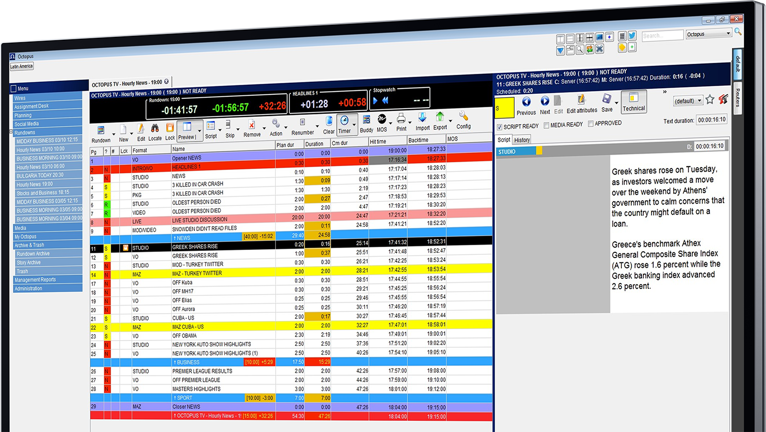Open the Preview dropdown arrow
The height and width of the screenshot is (432, 766).
pyautogui.click(x=200, y=131)
